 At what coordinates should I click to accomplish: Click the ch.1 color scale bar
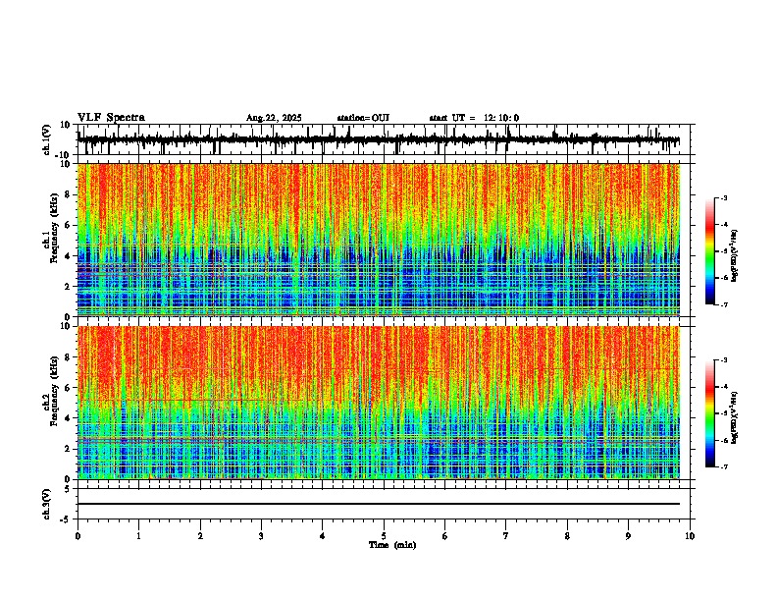pyautogui.click(x=710, y=251)
